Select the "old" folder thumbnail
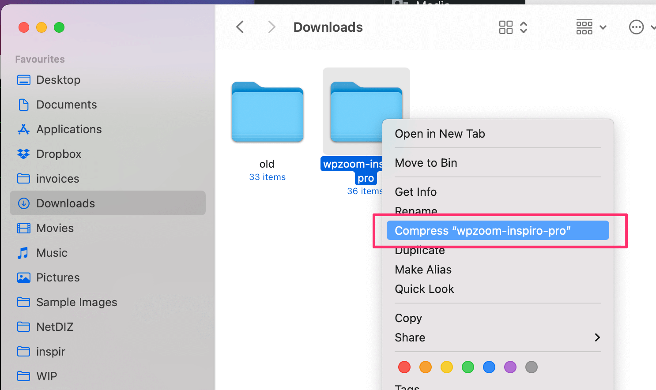This screenshot has height=390, width=656. click(268, 112)
